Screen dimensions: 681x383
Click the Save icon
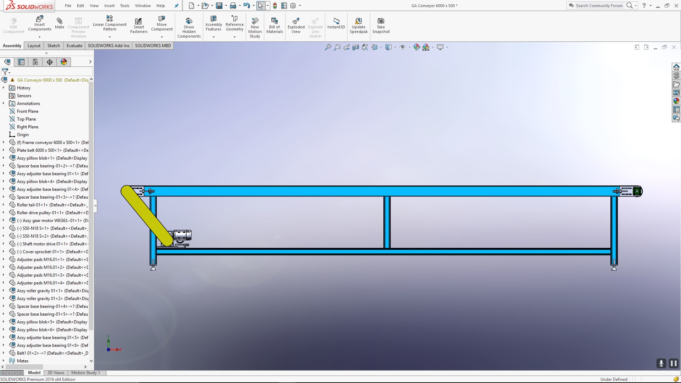pos(219,6)
